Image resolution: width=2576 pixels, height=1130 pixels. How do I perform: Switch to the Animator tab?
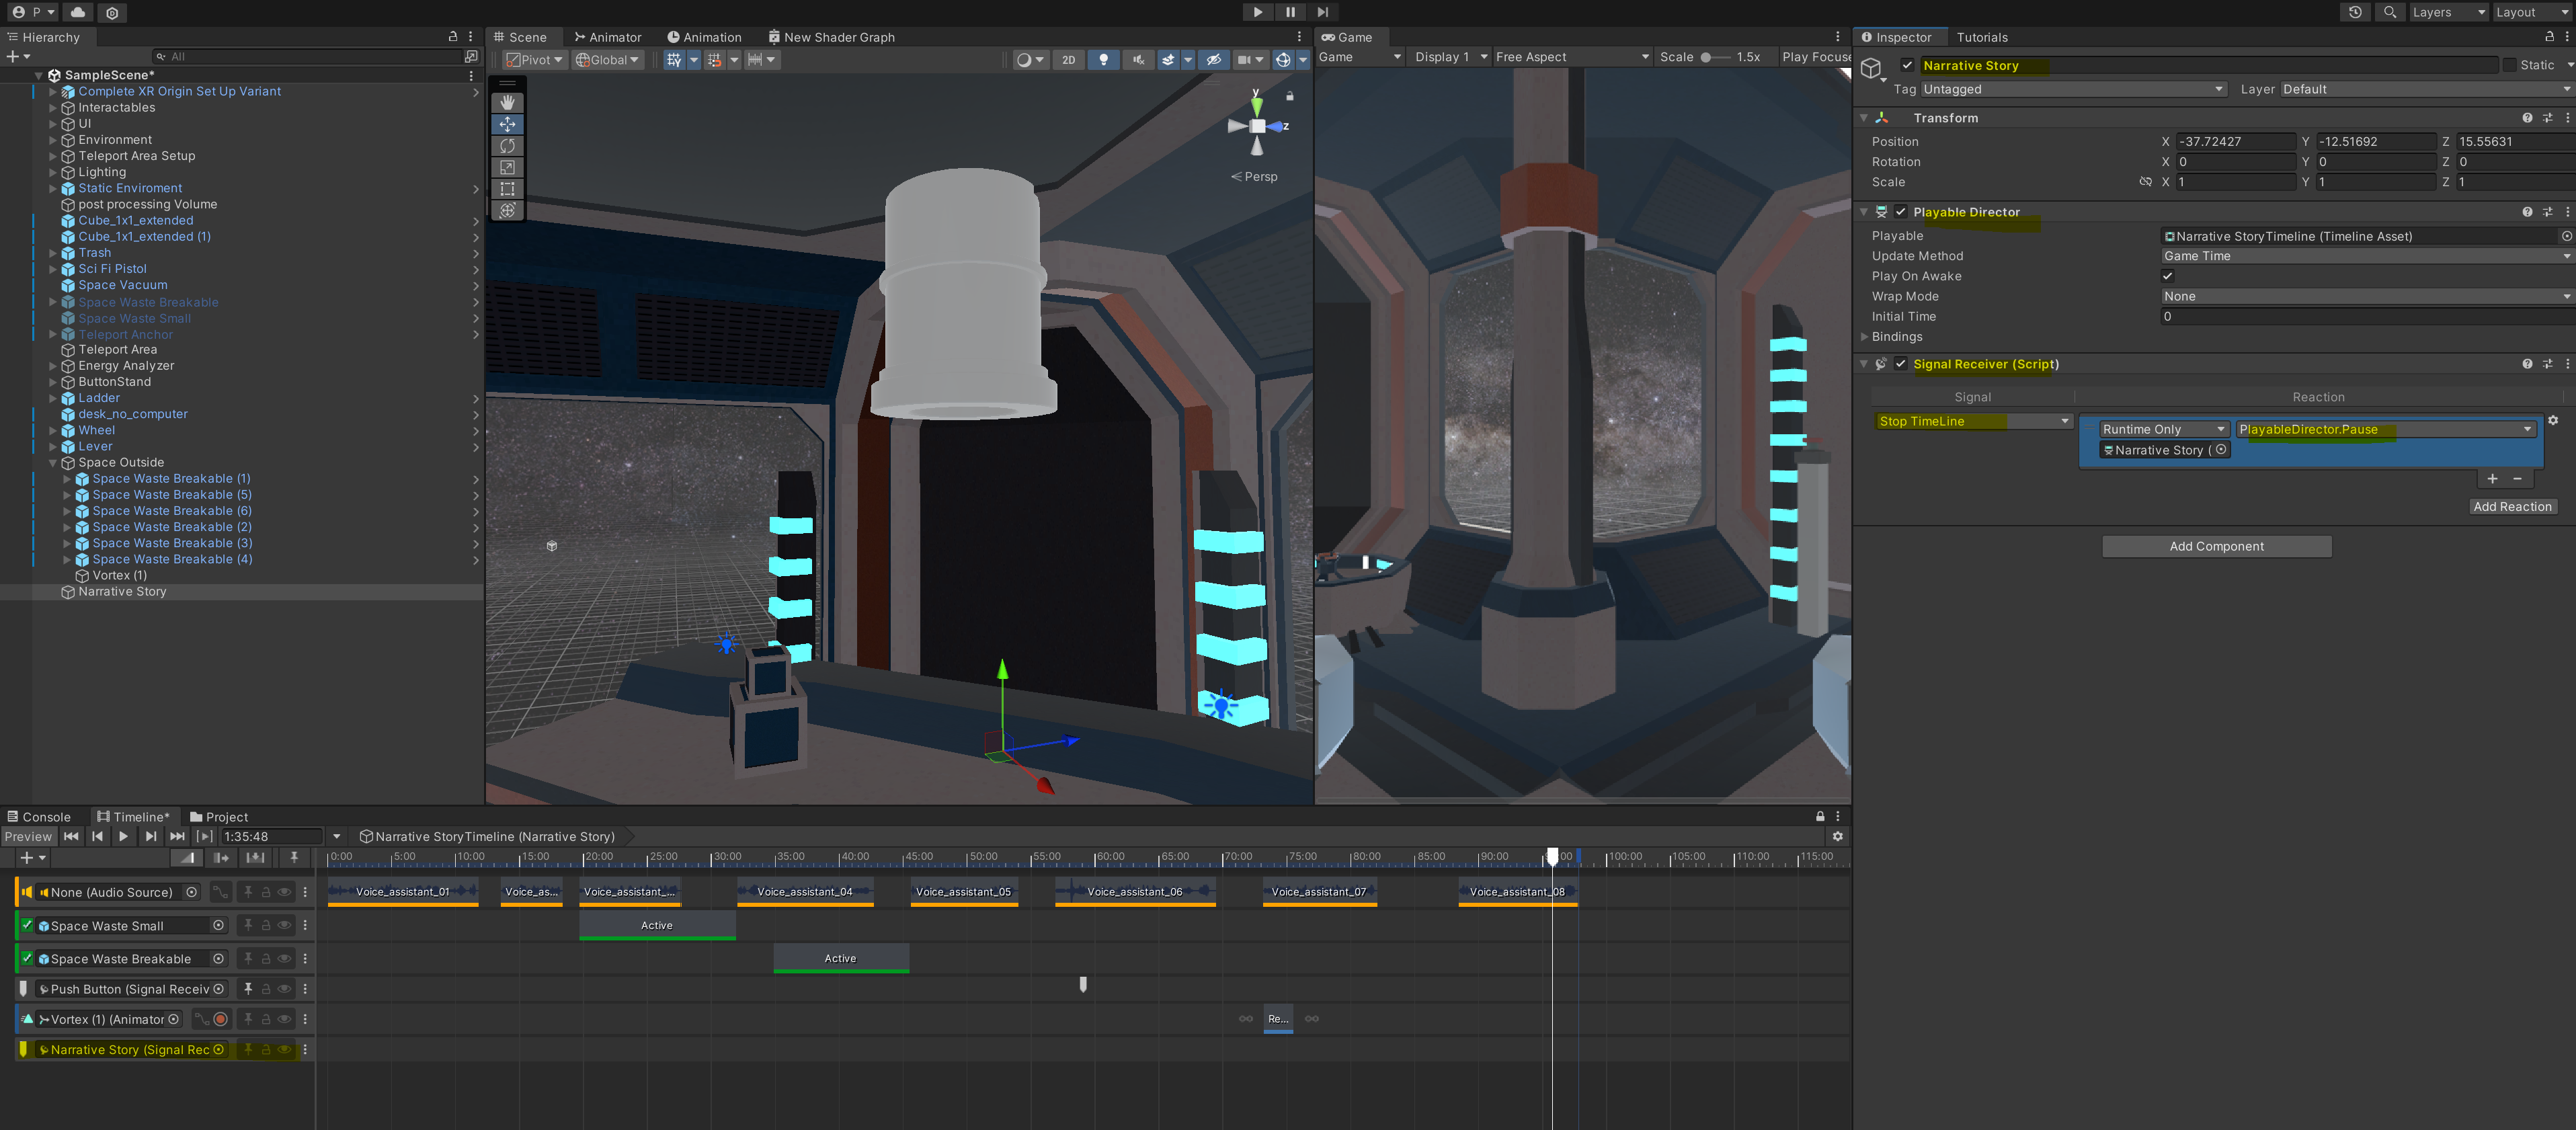pos(607,37)
